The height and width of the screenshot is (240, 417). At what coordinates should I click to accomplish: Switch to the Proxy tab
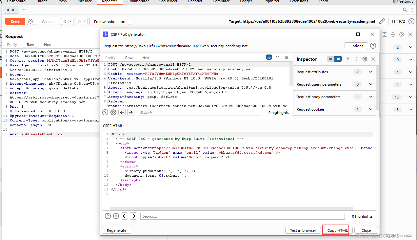click(x=62, y=1)
